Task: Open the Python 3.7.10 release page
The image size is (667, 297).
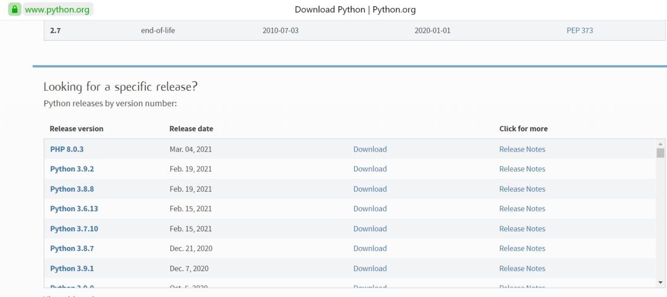Action: (x=74, y=229)
